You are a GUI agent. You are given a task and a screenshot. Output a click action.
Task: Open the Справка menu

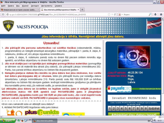58,6
